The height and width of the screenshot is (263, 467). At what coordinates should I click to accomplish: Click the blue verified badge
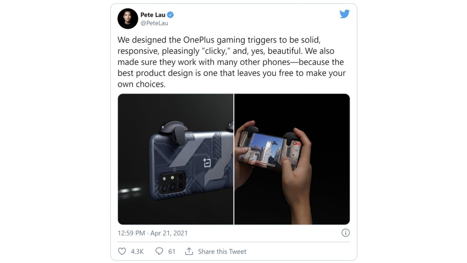point(170,15)
